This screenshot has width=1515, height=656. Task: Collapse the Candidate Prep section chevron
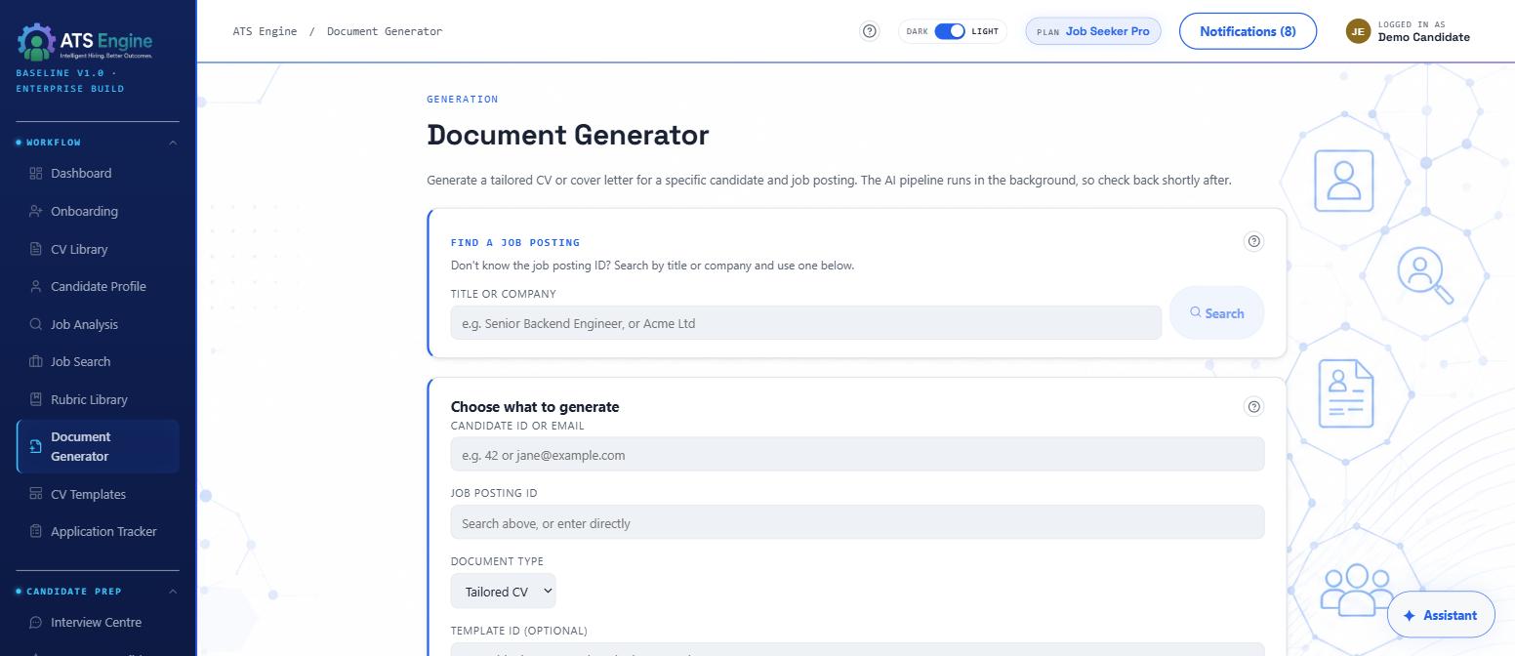pyautogui.click(x=173, y=592)
